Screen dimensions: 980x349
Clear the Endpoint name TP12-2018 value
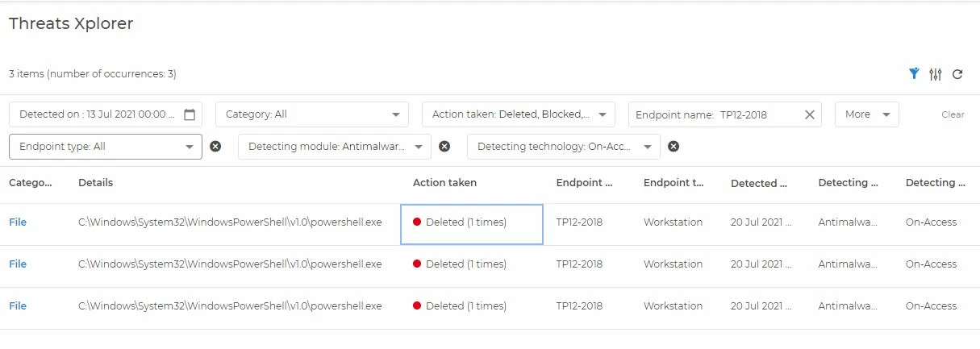[x=810, y=114]
